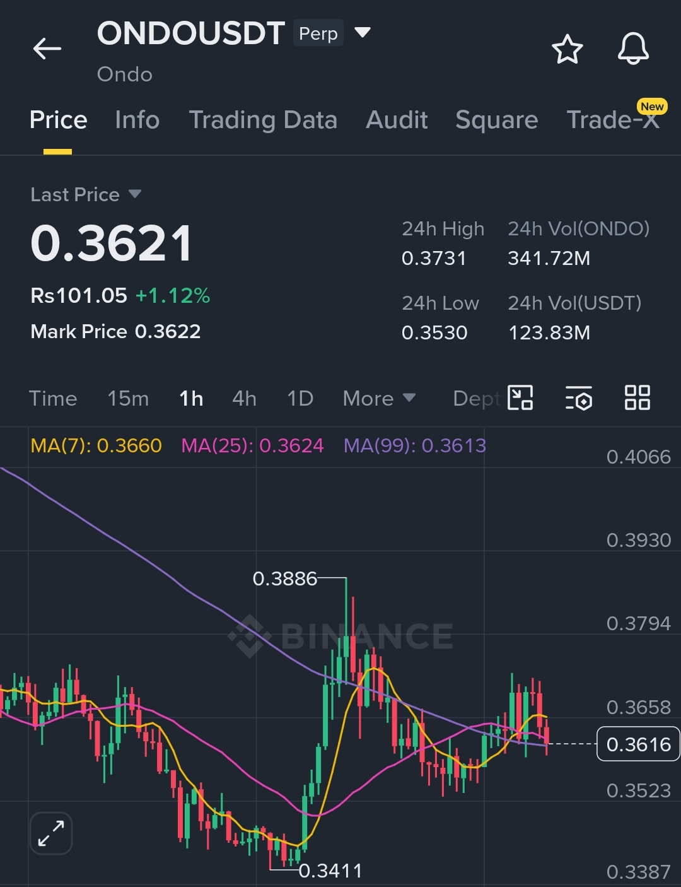Select the 15m chart interval
The image size is (681, 887).
click(x=128, y=399)
